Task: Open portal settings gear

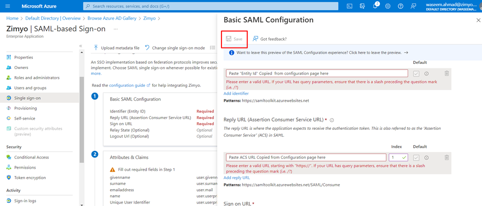Action: (x=388, y=6)
